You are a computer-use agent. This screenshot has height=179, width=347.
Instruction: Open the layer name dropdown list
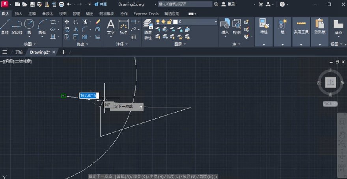point(216,22)
